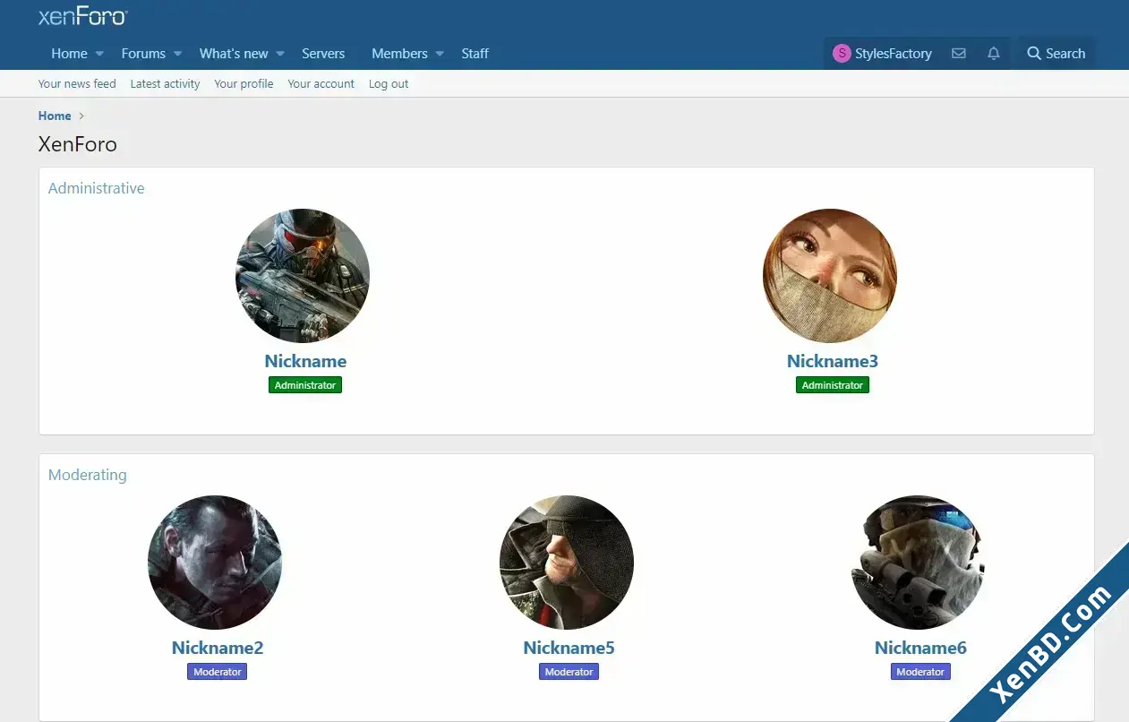The height and width of the screenshot is (722, 1129).
Task: Click the XenForo page title
Action: click(x=78, y=143)
